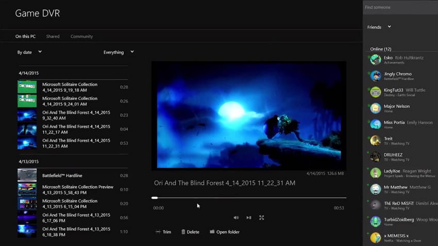
Task: Select Solitaire Collection Preview 5_58_43 PM thumbnail
Action: coord(27,189)
